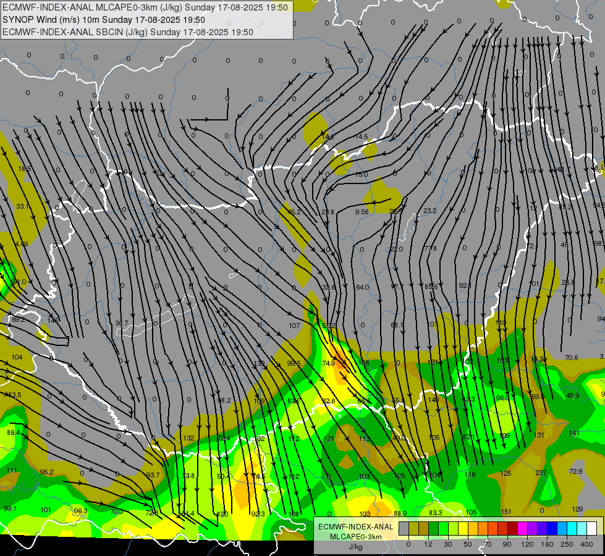Click the map value 64.0
605x556 pixels.
point(363,287)
